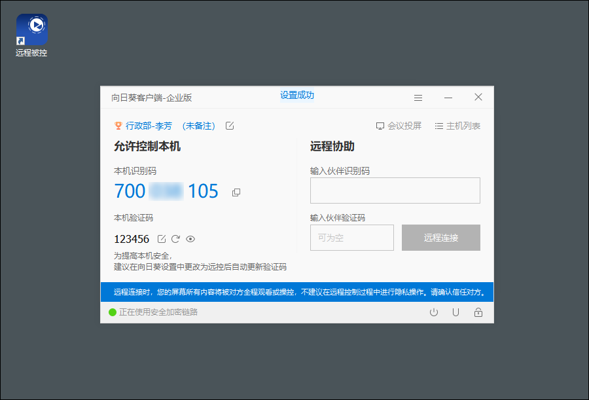The image size is (589, 400).
Task: Click the green secure link status indicator
Action: (113, 312)
